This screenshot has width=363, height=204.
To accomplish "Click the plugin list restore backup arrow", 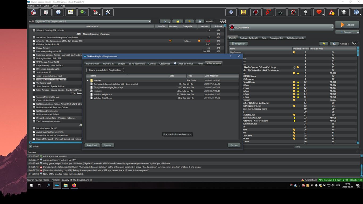I will coord(323,44).
